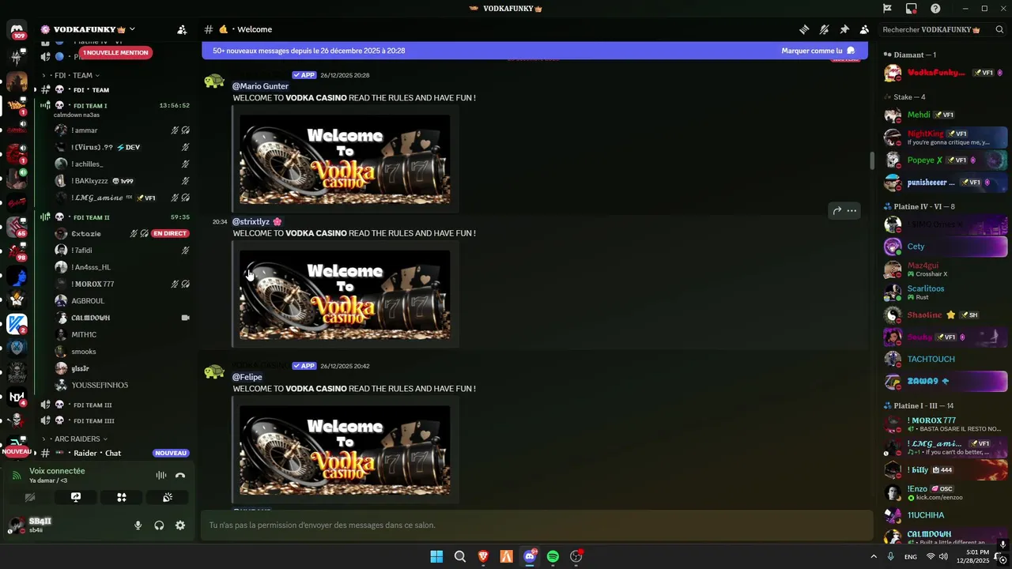Jump to the 1 nouvelle mention pill
This screenshot has height=569, width=1012.
[115, 52]
